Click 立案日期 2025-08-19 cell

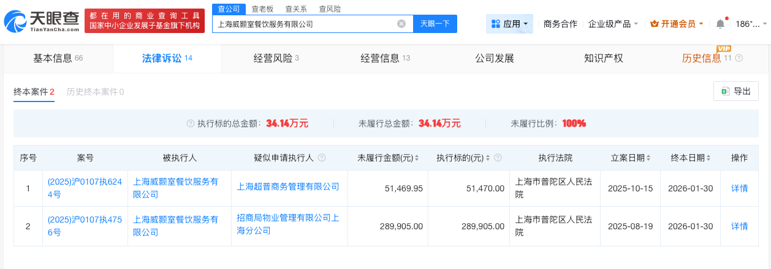click(x=631, y=226)
